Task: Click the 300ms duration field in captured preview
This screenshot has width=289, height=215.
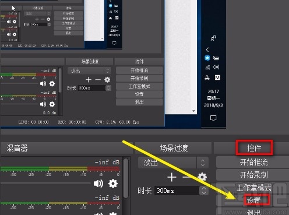Action: pos(92,88)
